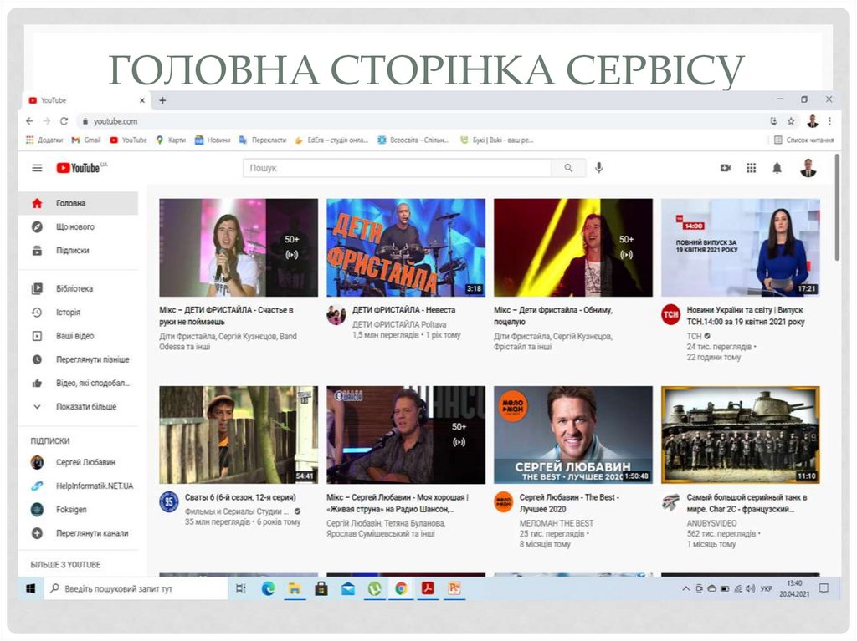857x641 pixels.
Task: Reload the page in Chrome
Action: 64,121
